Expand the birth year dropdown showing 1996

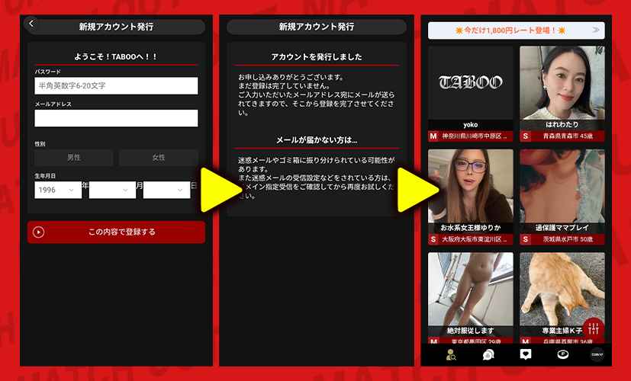[58, 190]
